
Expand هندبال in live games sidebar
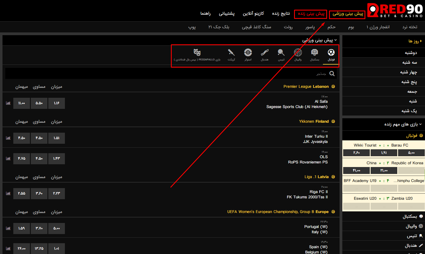point(383,245)
